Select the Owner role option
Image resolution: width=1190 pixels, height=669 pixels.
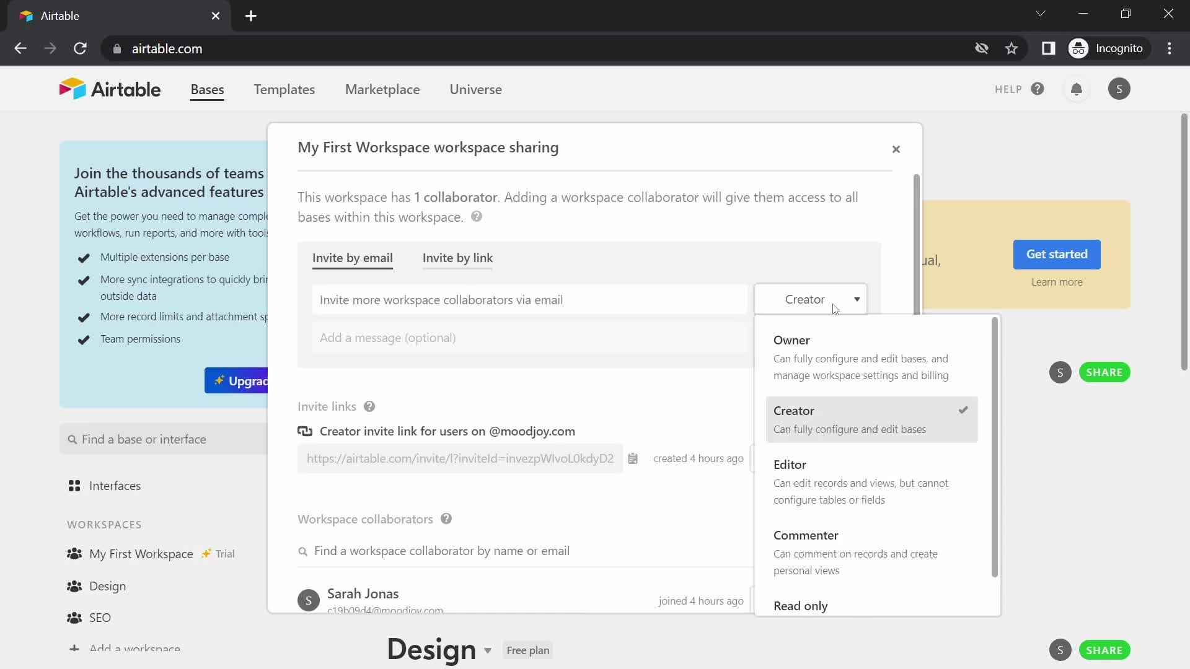pyautogui.click(x=791, y=340)
